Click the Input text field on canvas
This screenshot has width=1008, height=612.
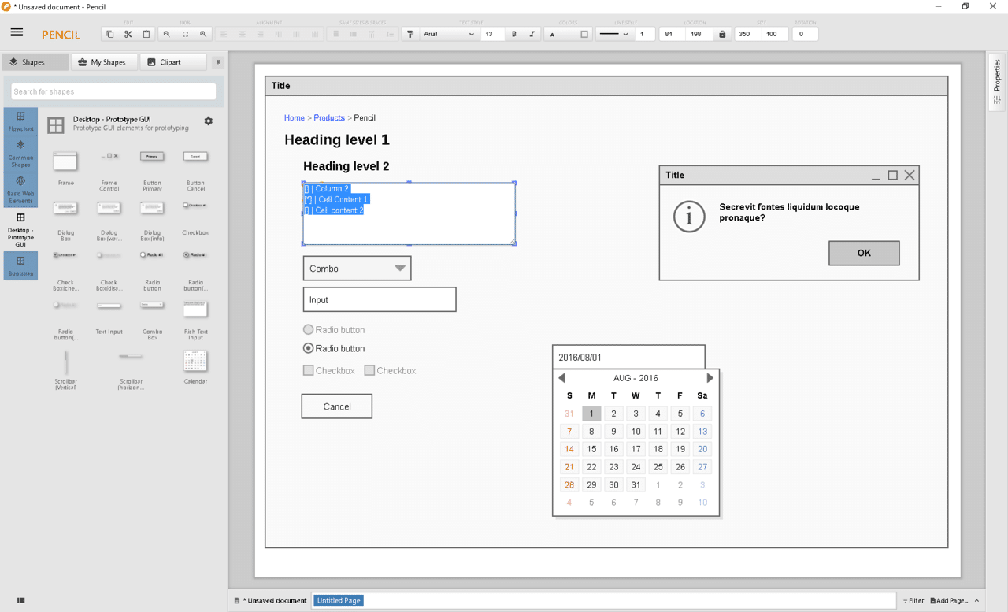(380, 299)
